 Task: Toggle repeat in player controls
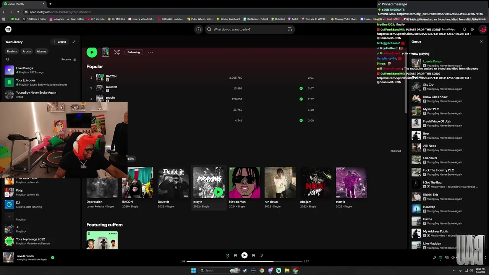click(x=261, y=255)
